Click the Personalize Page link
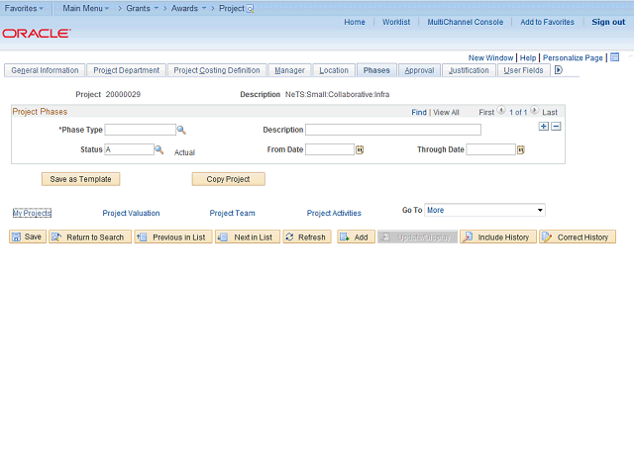 pyautogui.click(x=573, y=57)
